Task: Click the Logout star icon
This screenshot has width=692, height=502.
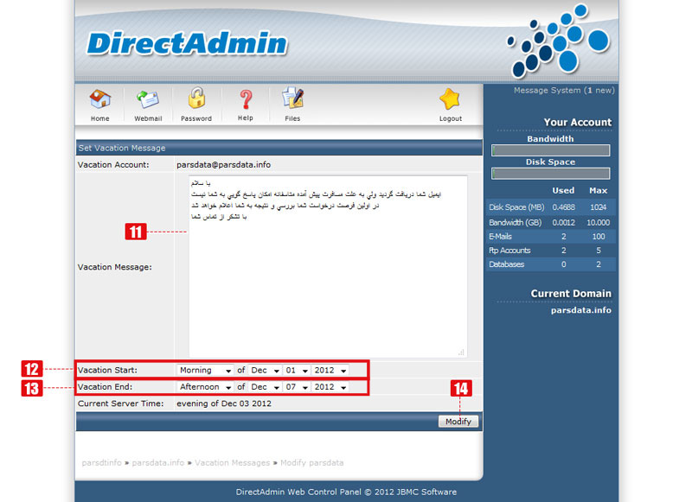Action: pos(450,99)
